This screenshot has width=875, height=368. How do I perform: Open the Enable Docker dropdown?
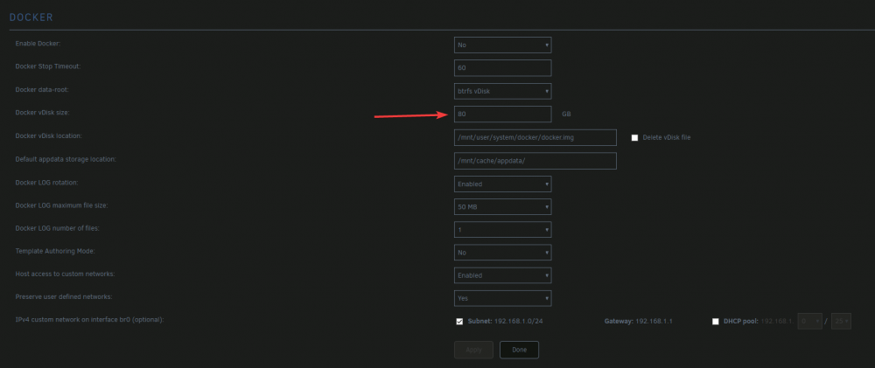pyautogui.click(x=502, y=45)
